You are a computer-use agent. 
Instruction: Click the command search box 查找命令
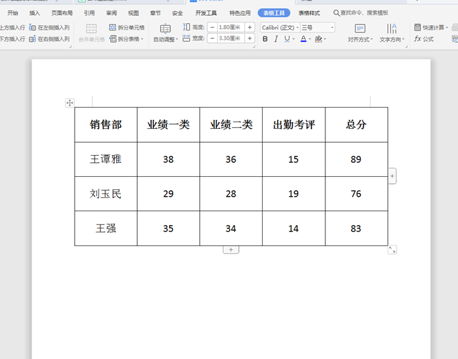(361, 13)
